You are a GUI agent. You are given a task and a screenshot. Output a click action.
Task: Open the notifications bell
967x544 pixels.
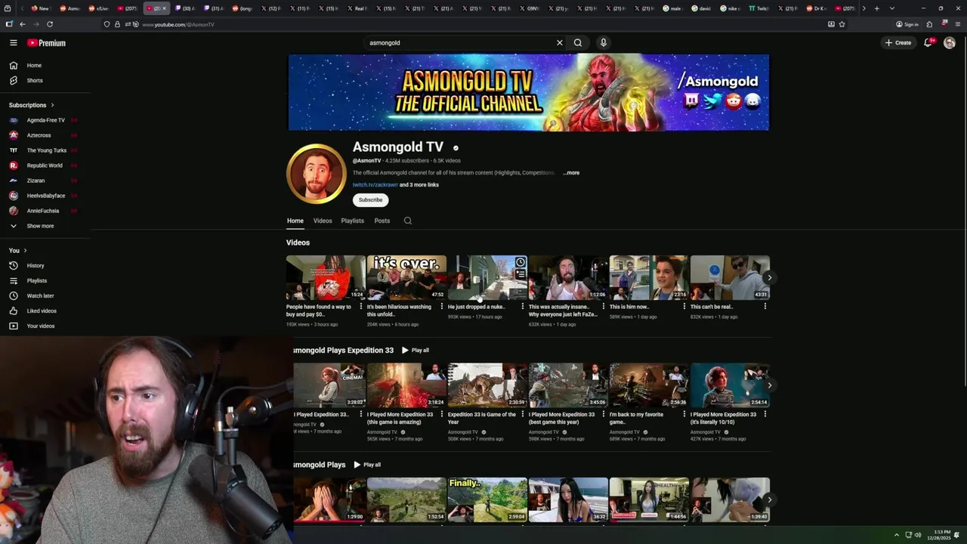[x=928, y=43]
